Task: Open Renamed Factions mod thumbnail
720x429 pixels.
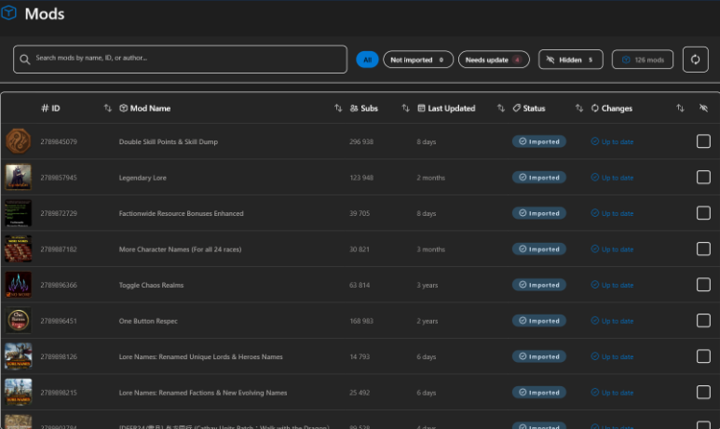Action: [19, 392]
